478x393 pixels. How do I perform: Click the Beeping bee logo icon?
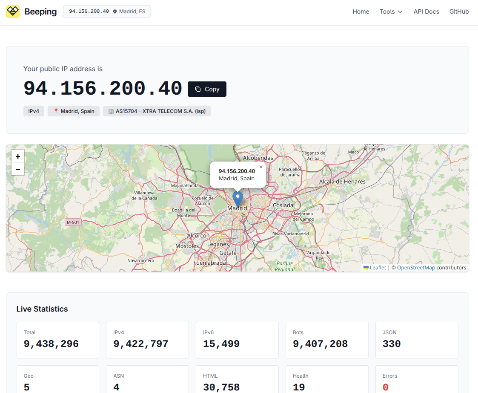(x=12, y=12)
